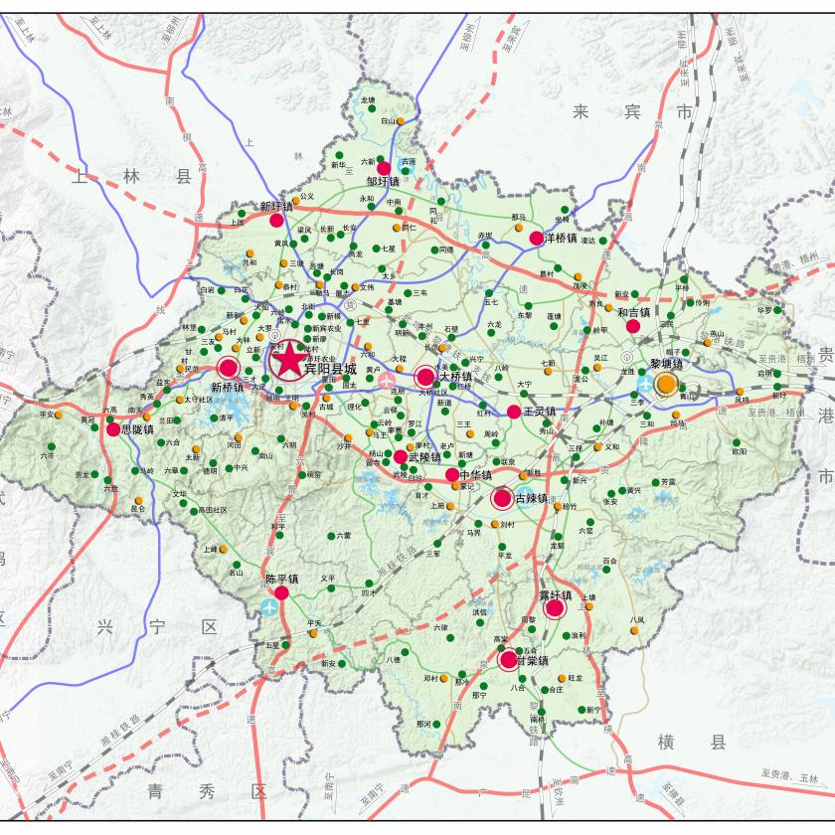Click the green dot for 龙塘 village

(372, 108)
